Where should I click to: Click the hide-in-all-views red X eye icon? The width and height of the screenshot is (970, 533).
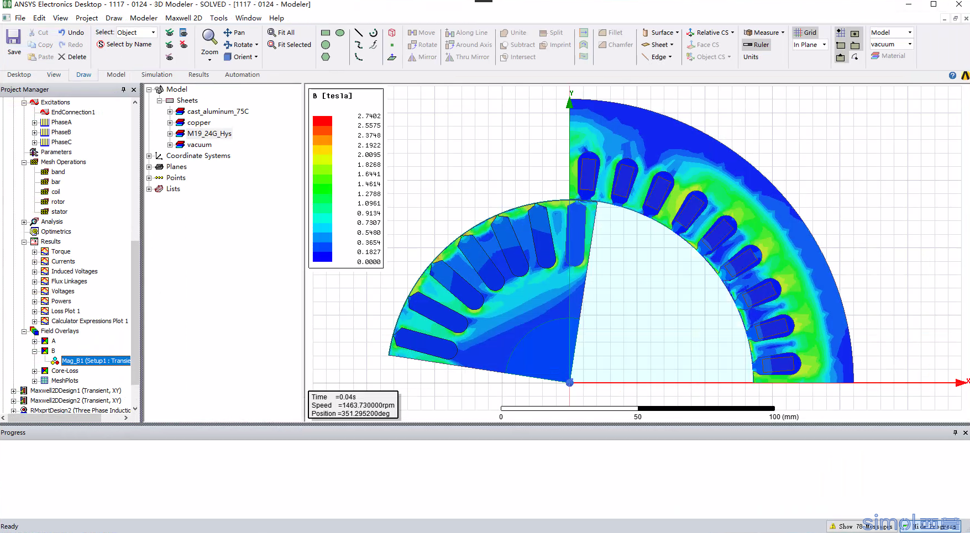183,45
